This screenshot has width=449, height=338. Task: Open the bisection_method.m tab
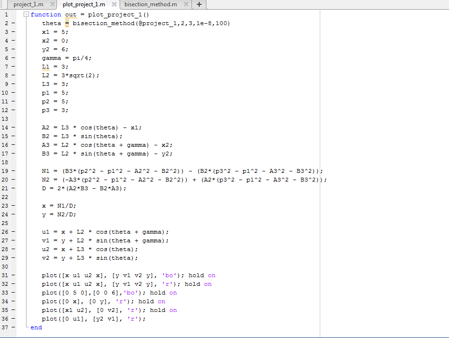[150, 4]
